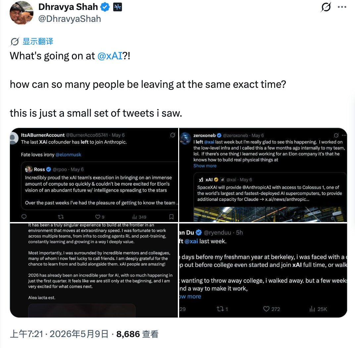Click the heart icon showing 272 likes
This screenshot has height=348, width=355.
point(267,309)
